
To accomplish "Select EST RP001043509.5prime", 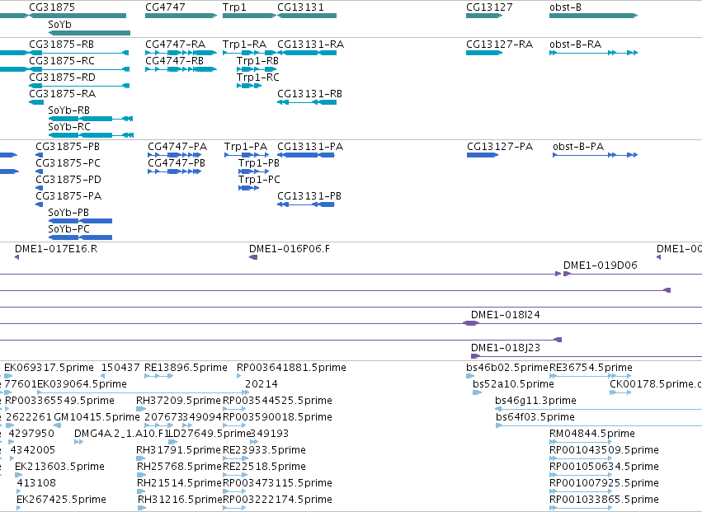I will click(581, 458).
